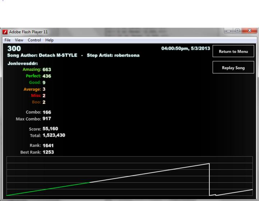
Task: Click the Amazing count 663
Action: [47, 70]
